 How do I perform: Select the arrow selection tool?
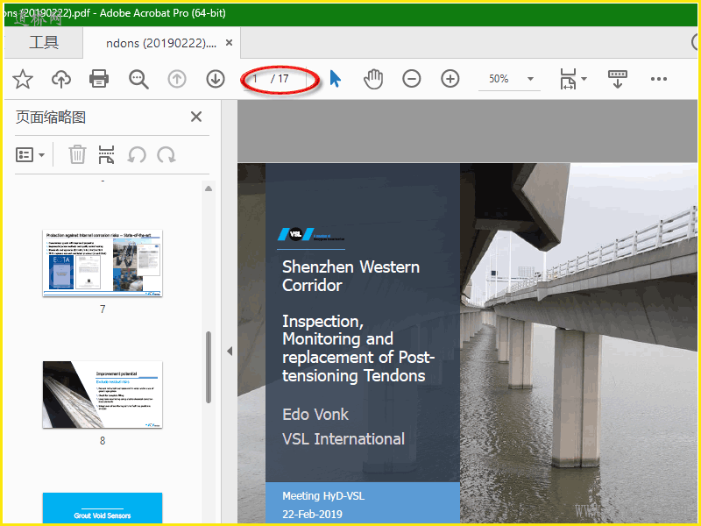click(x=335, y=79)
